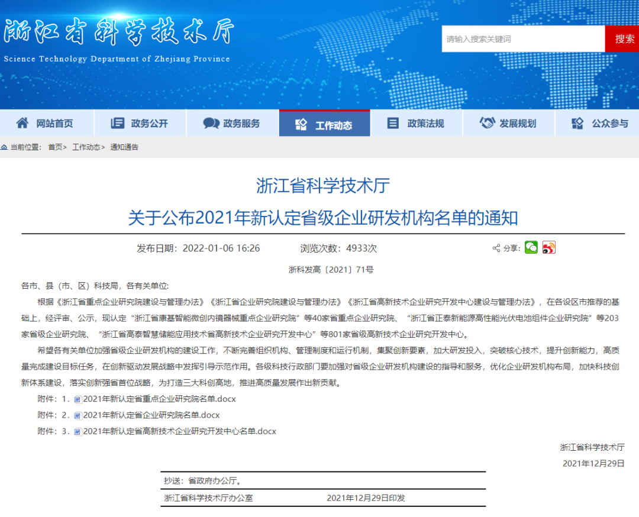Click the small home icon before 当前位置
Viewport: 639px width, 517px height.
coord(4,147)
